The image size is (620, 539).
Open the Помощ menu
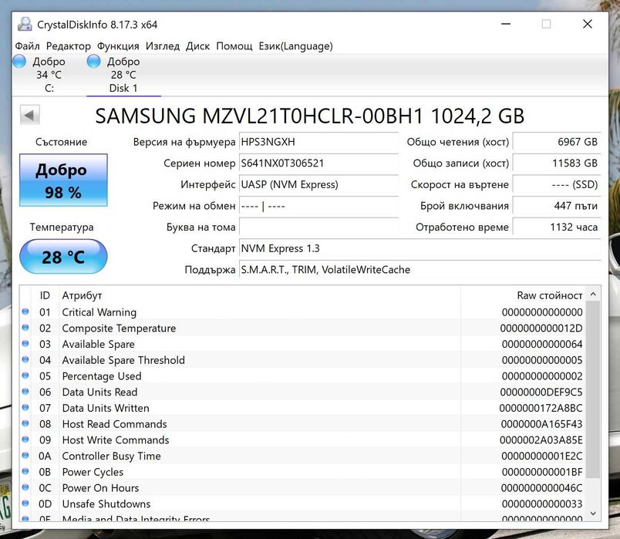point(234,45)
